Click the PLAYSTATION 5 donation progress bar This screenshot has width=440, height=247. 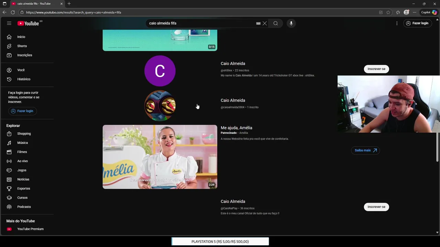tap(220, 242)
